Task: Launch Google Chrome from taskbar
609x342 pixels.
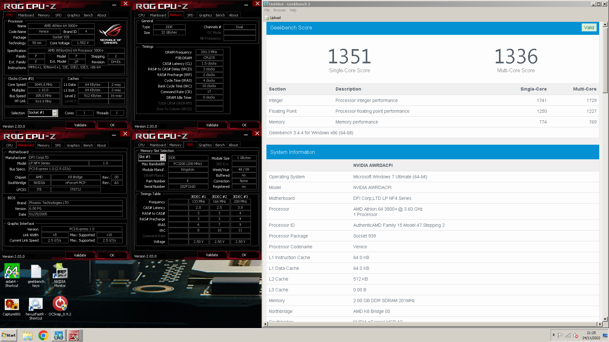Action: tap(43, 335)
